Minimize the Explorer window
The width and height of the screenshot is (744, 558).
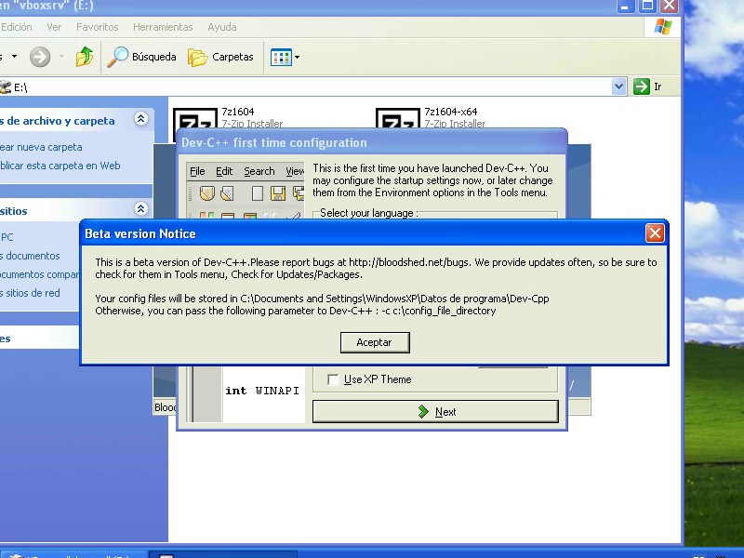[625, 6]
